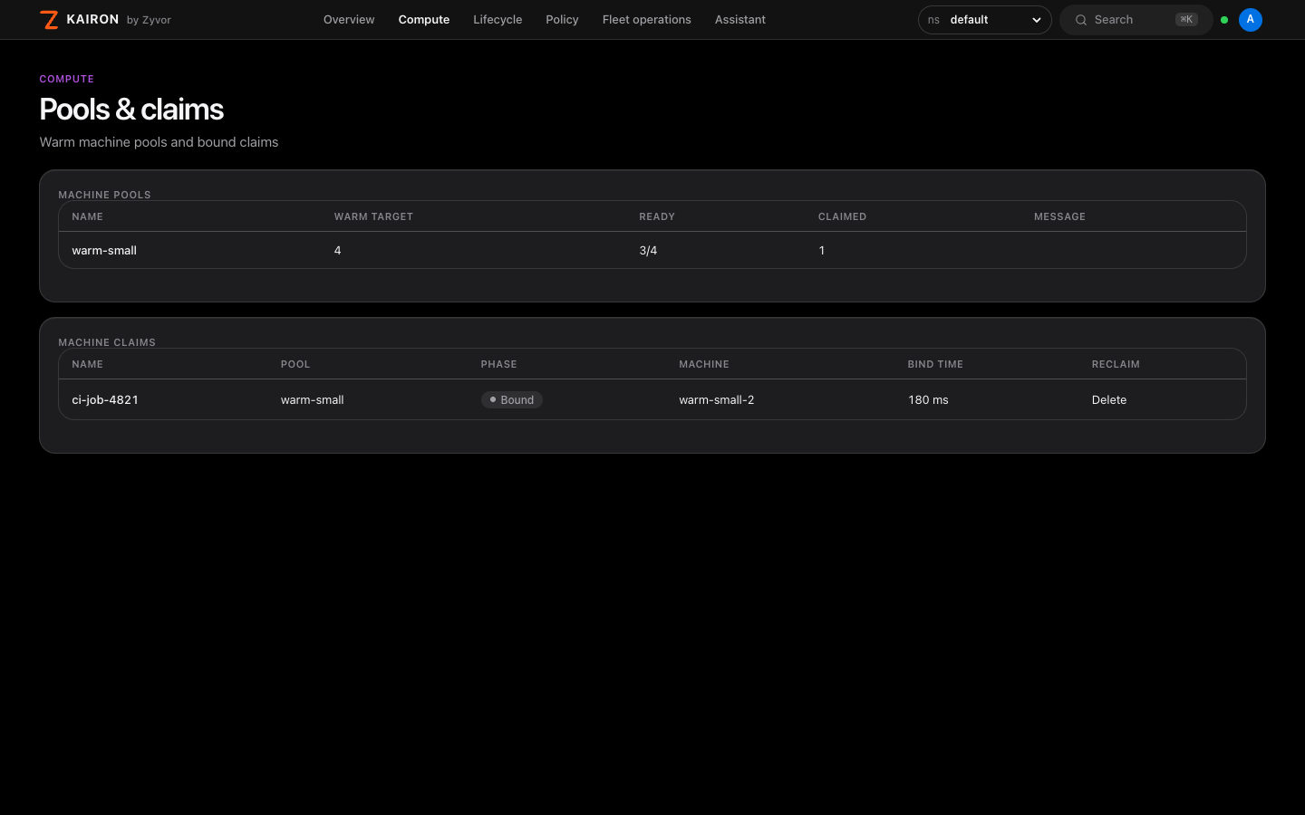The width and height of the screenshot is (1305, 815).
Task: Open the namespace 'default' dropdown
Action: point(984,20)
